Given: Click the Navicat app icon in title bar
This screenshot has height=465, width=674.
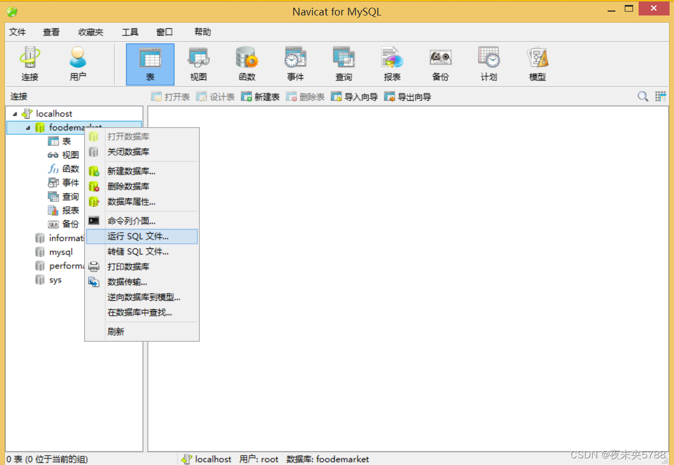Looking at the screenshot, I should tap(12, 12).
